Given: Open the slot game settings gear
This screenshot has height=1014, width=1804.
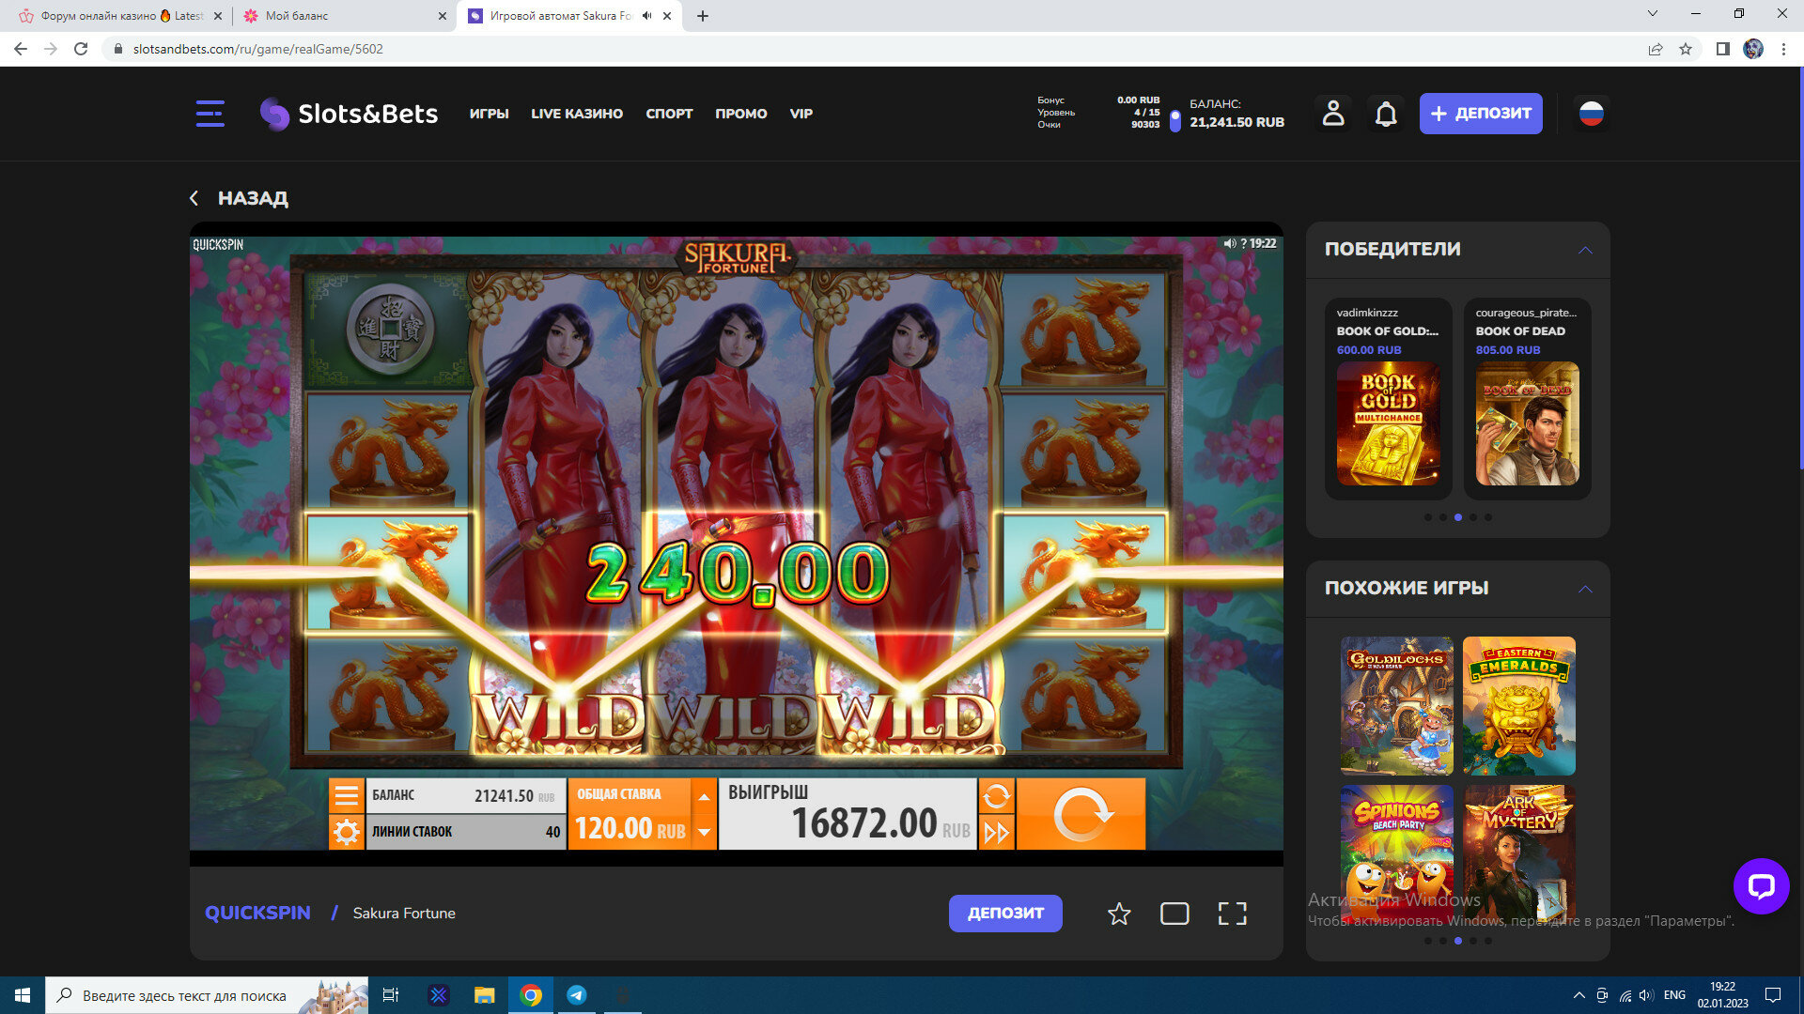Looking at the screenshot, I should coord(346,832).
